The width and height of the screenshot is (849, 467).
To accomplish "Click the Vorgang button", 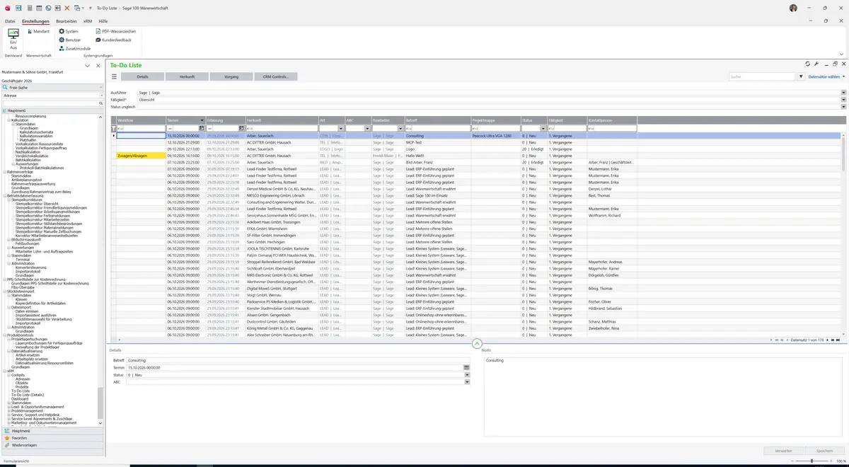I will (231, 76).
